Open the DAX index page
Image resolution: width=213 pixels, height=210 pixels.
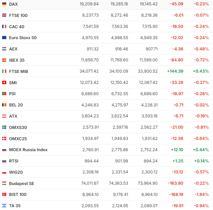point(13,4)
